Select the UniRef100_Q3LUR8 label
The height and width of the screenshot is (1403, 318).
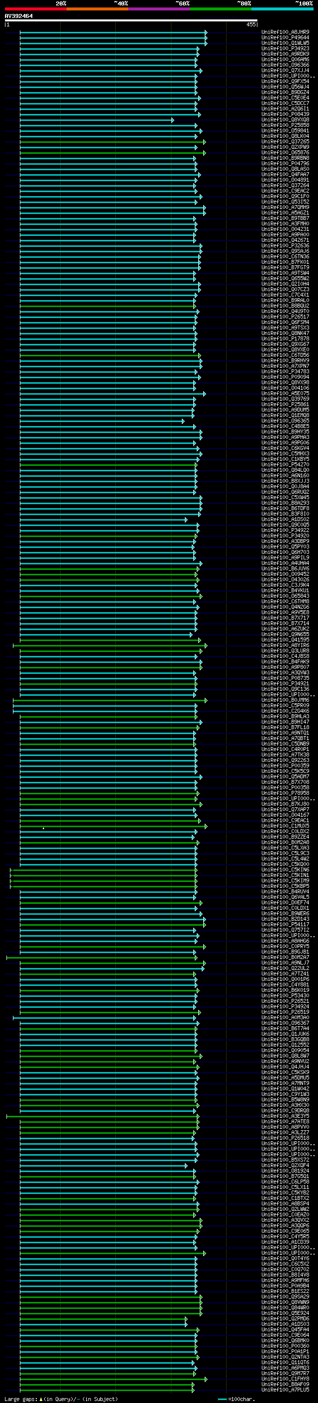[285, 651]
